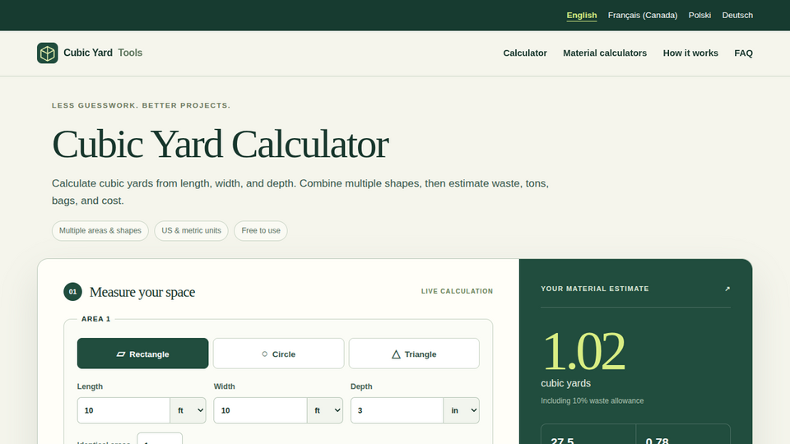Go to Calculator nav item

click(524, 53)
